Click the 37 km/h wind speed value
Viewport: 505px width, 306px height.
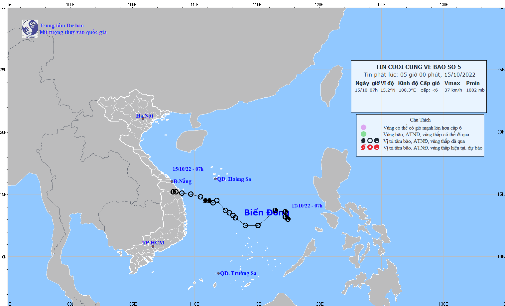coord(453,90)
